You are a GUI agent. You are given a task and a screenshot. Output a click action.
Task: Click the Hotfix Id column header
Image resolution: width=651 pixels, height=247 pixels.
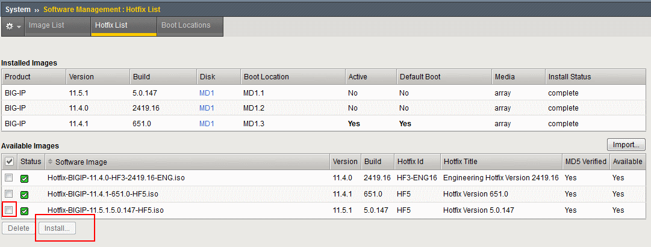[x=417, y=161]
